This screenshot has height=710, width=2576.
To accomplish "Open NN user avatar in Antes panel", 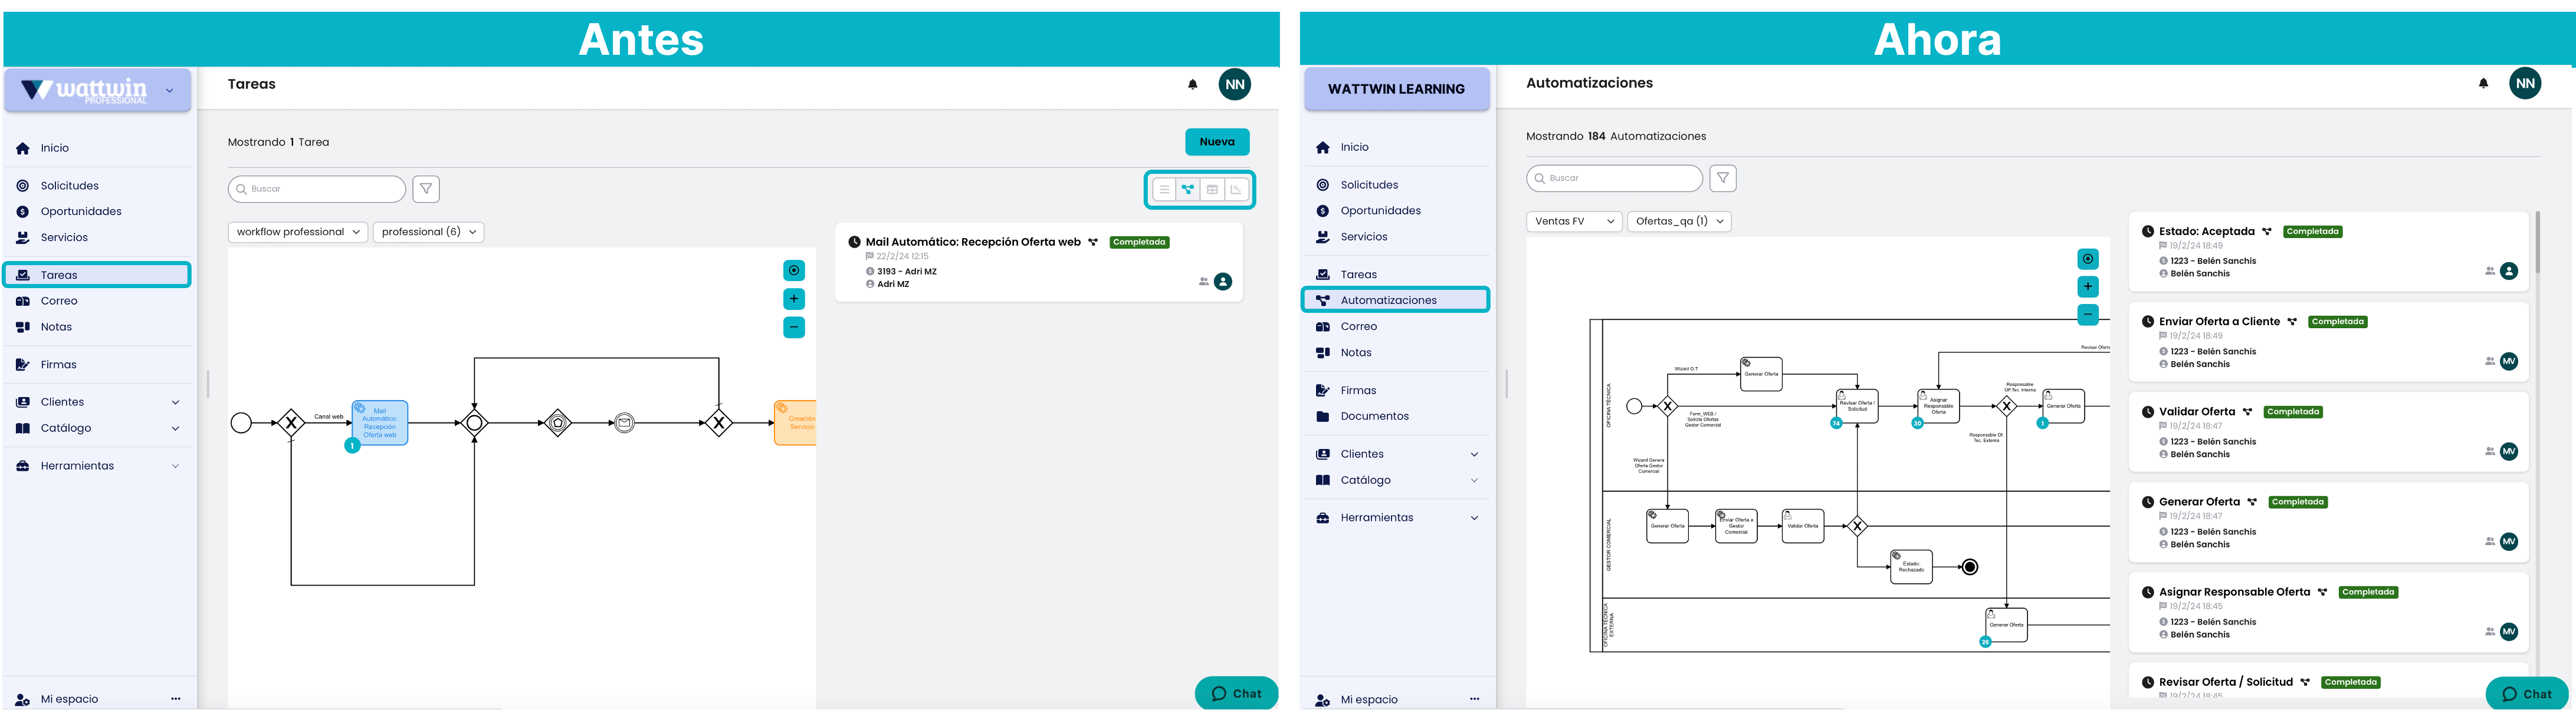I will [x=1235, y=85].
